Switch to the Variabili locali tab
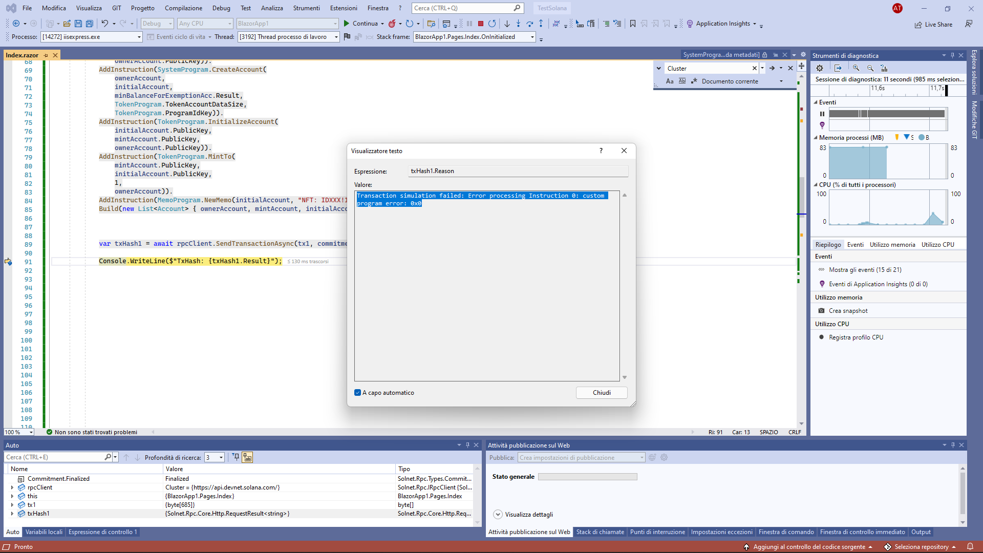The image size is (983, 553). coord(44,532)
